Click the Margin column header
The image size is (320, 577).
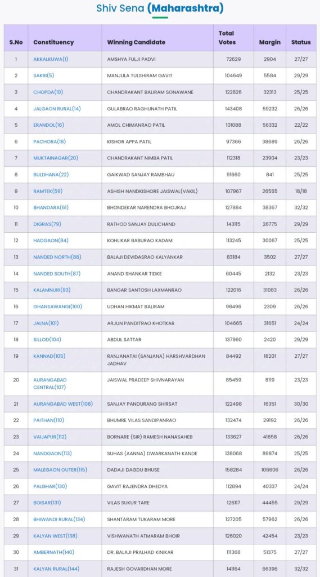click(x=270, y=42)
